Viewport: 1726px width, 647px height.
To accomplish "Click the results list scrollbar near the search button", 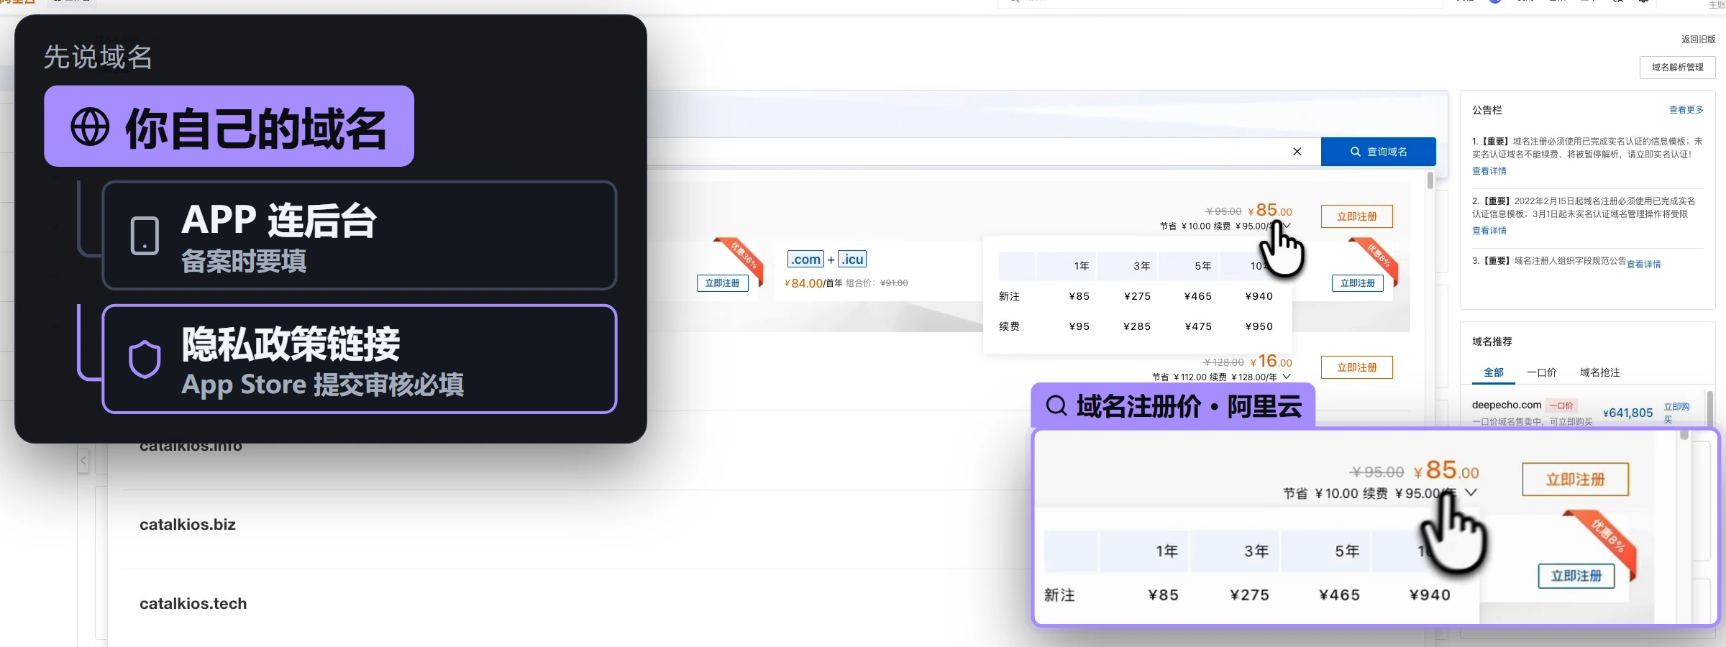I will click(x=1430, y=180).
